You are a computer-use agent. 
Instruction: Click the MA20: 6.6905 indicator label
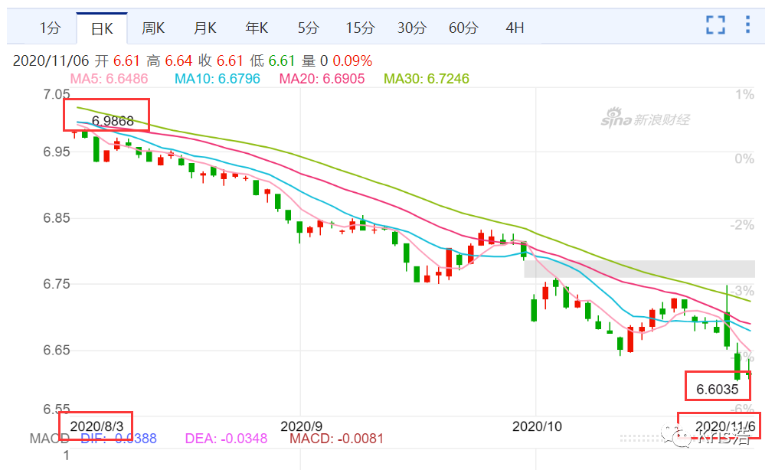[x=322, y=79]
